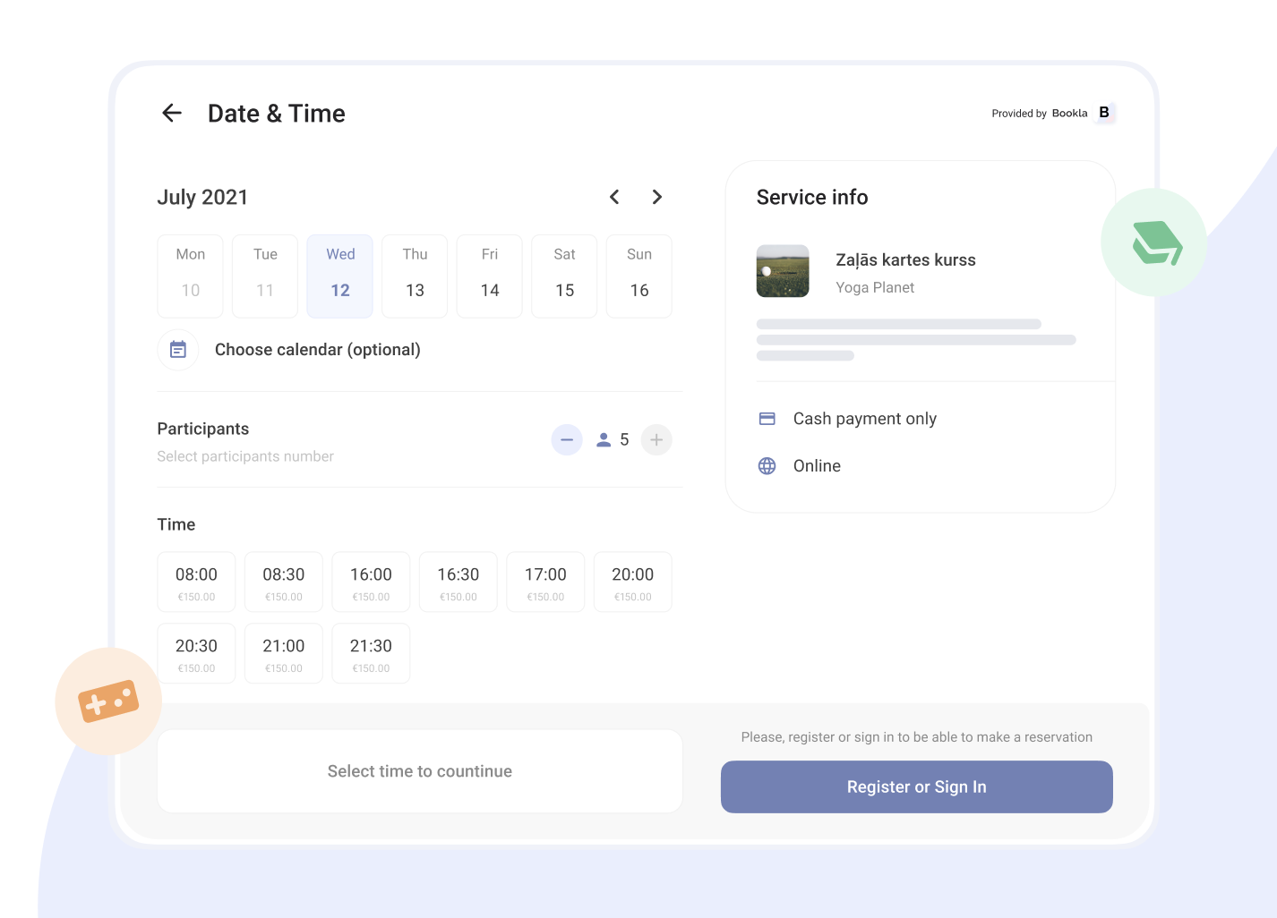Click the Bookla B logo icon
The width and height of the screenshot is (1277, 918).
click(1105, 113)
